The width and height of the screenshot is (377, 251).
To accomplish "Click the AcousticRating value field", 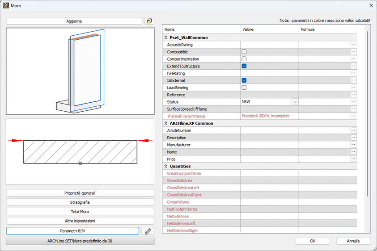I will [270, 45].
